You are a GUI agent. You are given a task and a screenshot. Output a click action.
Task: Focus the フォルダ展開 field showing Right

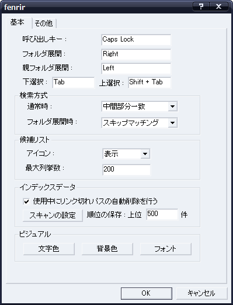tap(136, 54)
